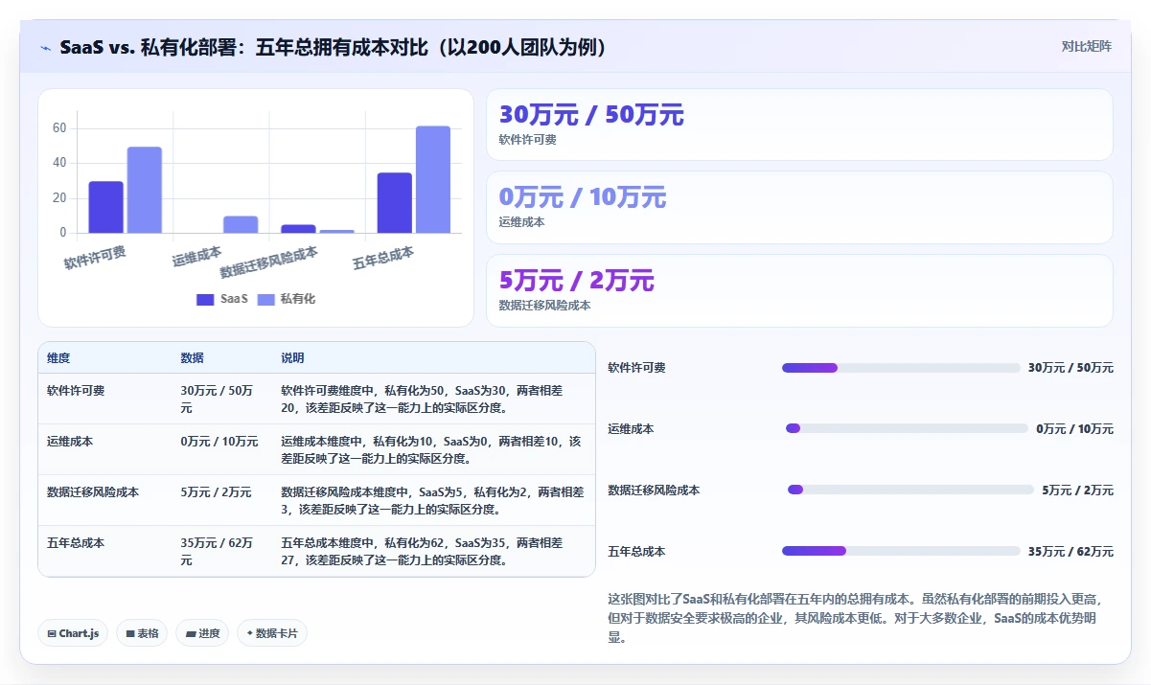The image size is (1151, 685).
Task: Click progress value 35万元 / 62万元
Action: (x=1070, y=552)
